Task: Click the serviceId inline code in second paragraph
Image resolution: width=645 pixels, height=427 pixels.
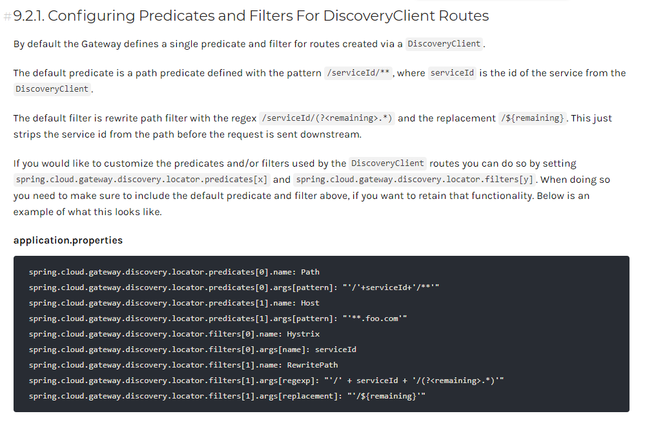Action: (x=453, y=73)
